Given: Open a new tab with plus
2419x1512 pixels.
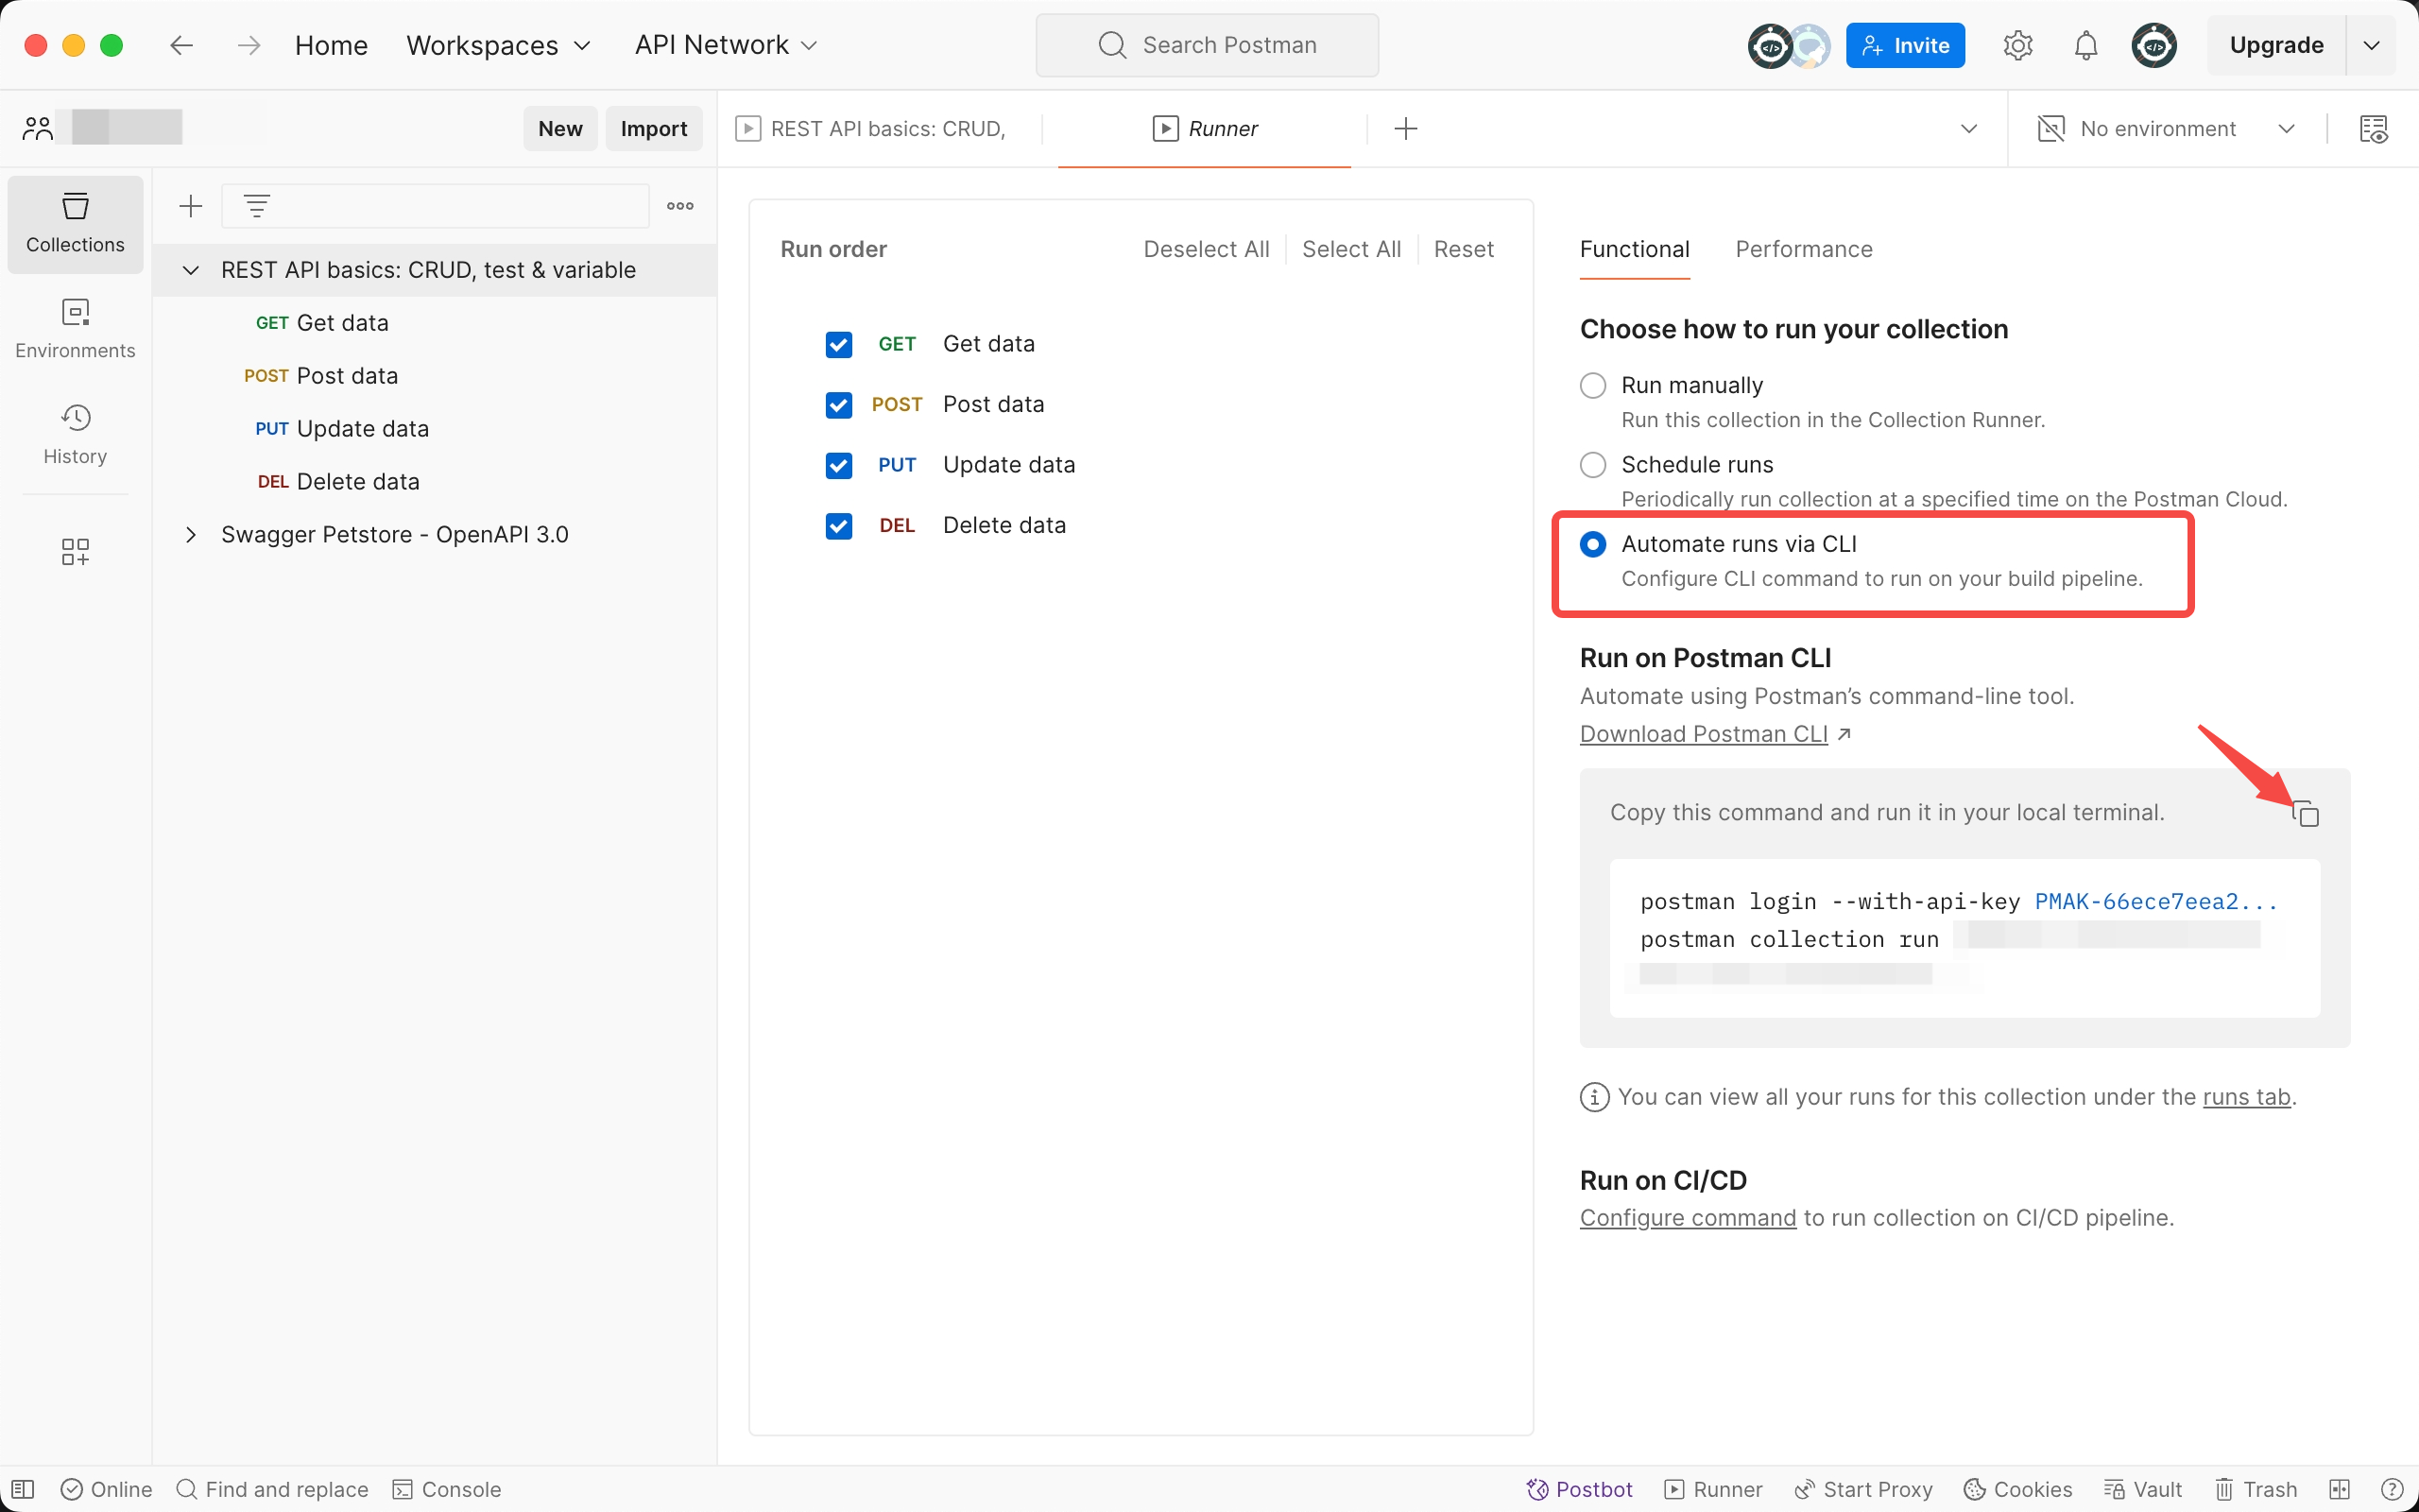Looking at the screenshot, I should (x=1405, y=129).
